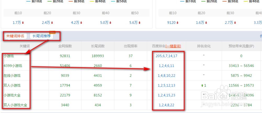This screenshot has height=113, width=262.
Task: Open keyword 小游戏 in the first row
Action: click(9, 56)
